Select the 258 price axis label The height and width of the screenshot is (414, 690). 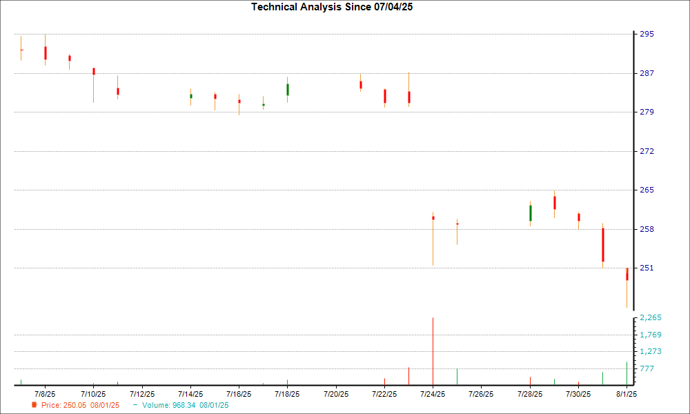tap(647, 229)
